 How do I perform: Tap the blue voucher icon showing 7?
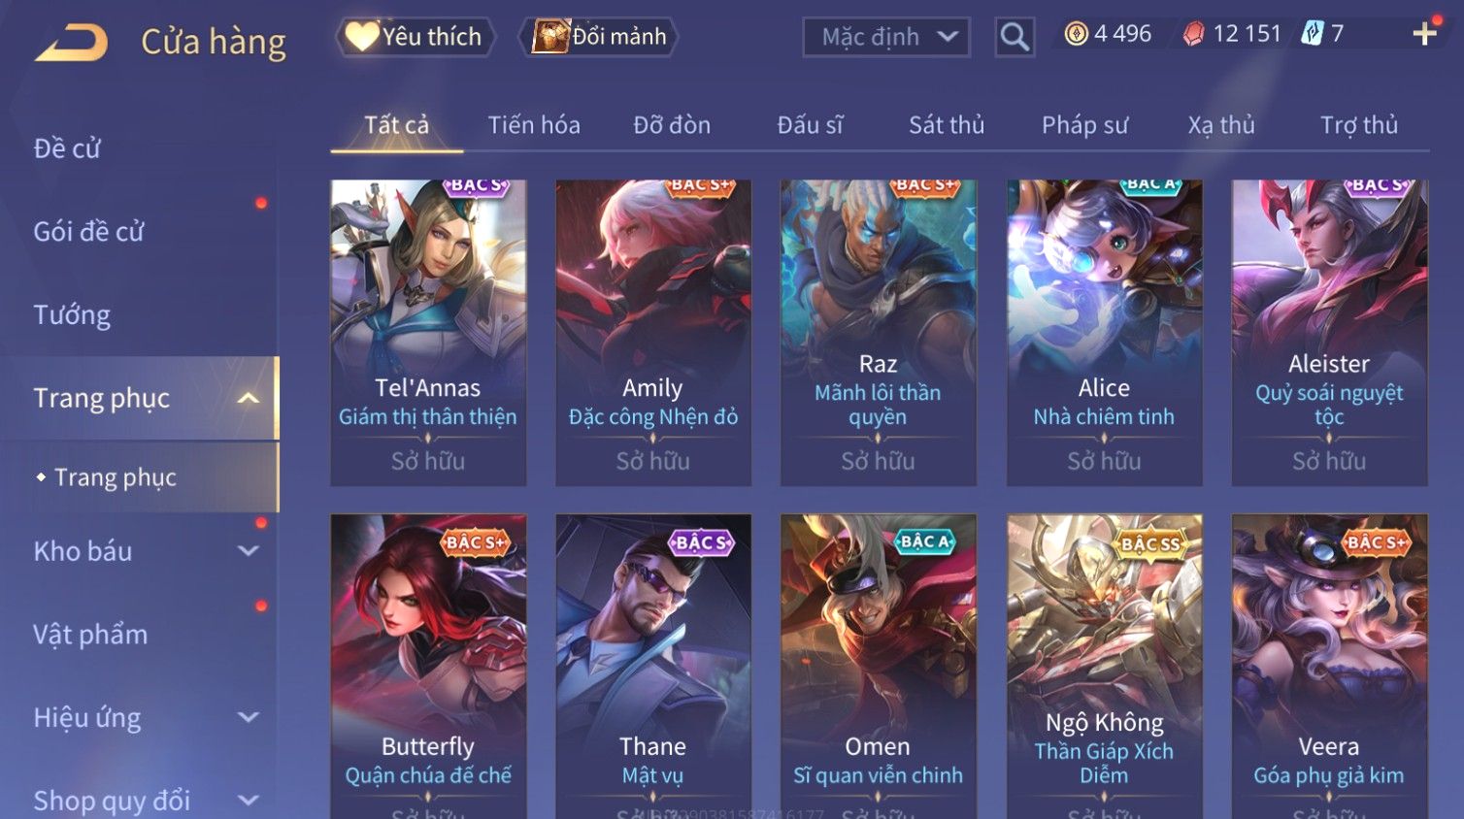click(x=1313, y=34)
